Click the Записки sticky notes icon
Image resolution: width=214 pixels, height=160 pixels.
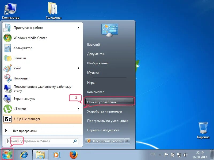[7, 58]
